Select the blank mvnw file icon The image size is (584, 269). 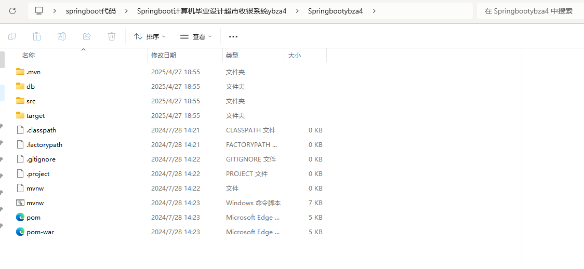(x=20, y=188)
